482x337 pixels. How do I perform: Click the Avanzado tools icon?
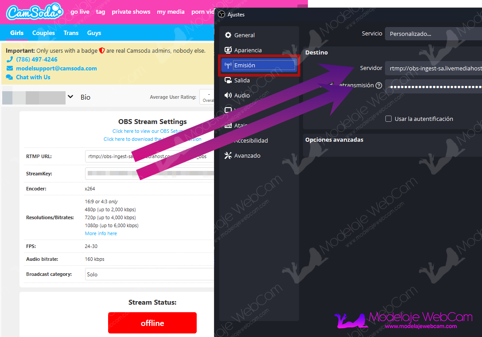click(x=228, y=156)
